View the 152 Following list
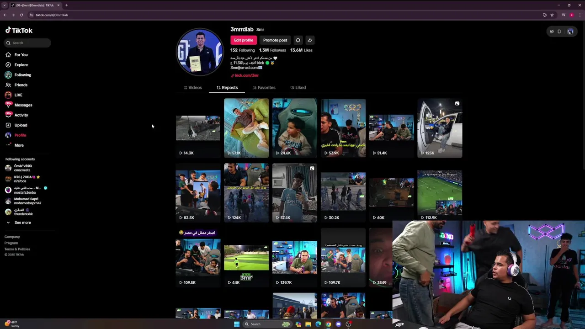Viewport: 585px width, 329px height. pyautogui.click(x=243, y=50)
